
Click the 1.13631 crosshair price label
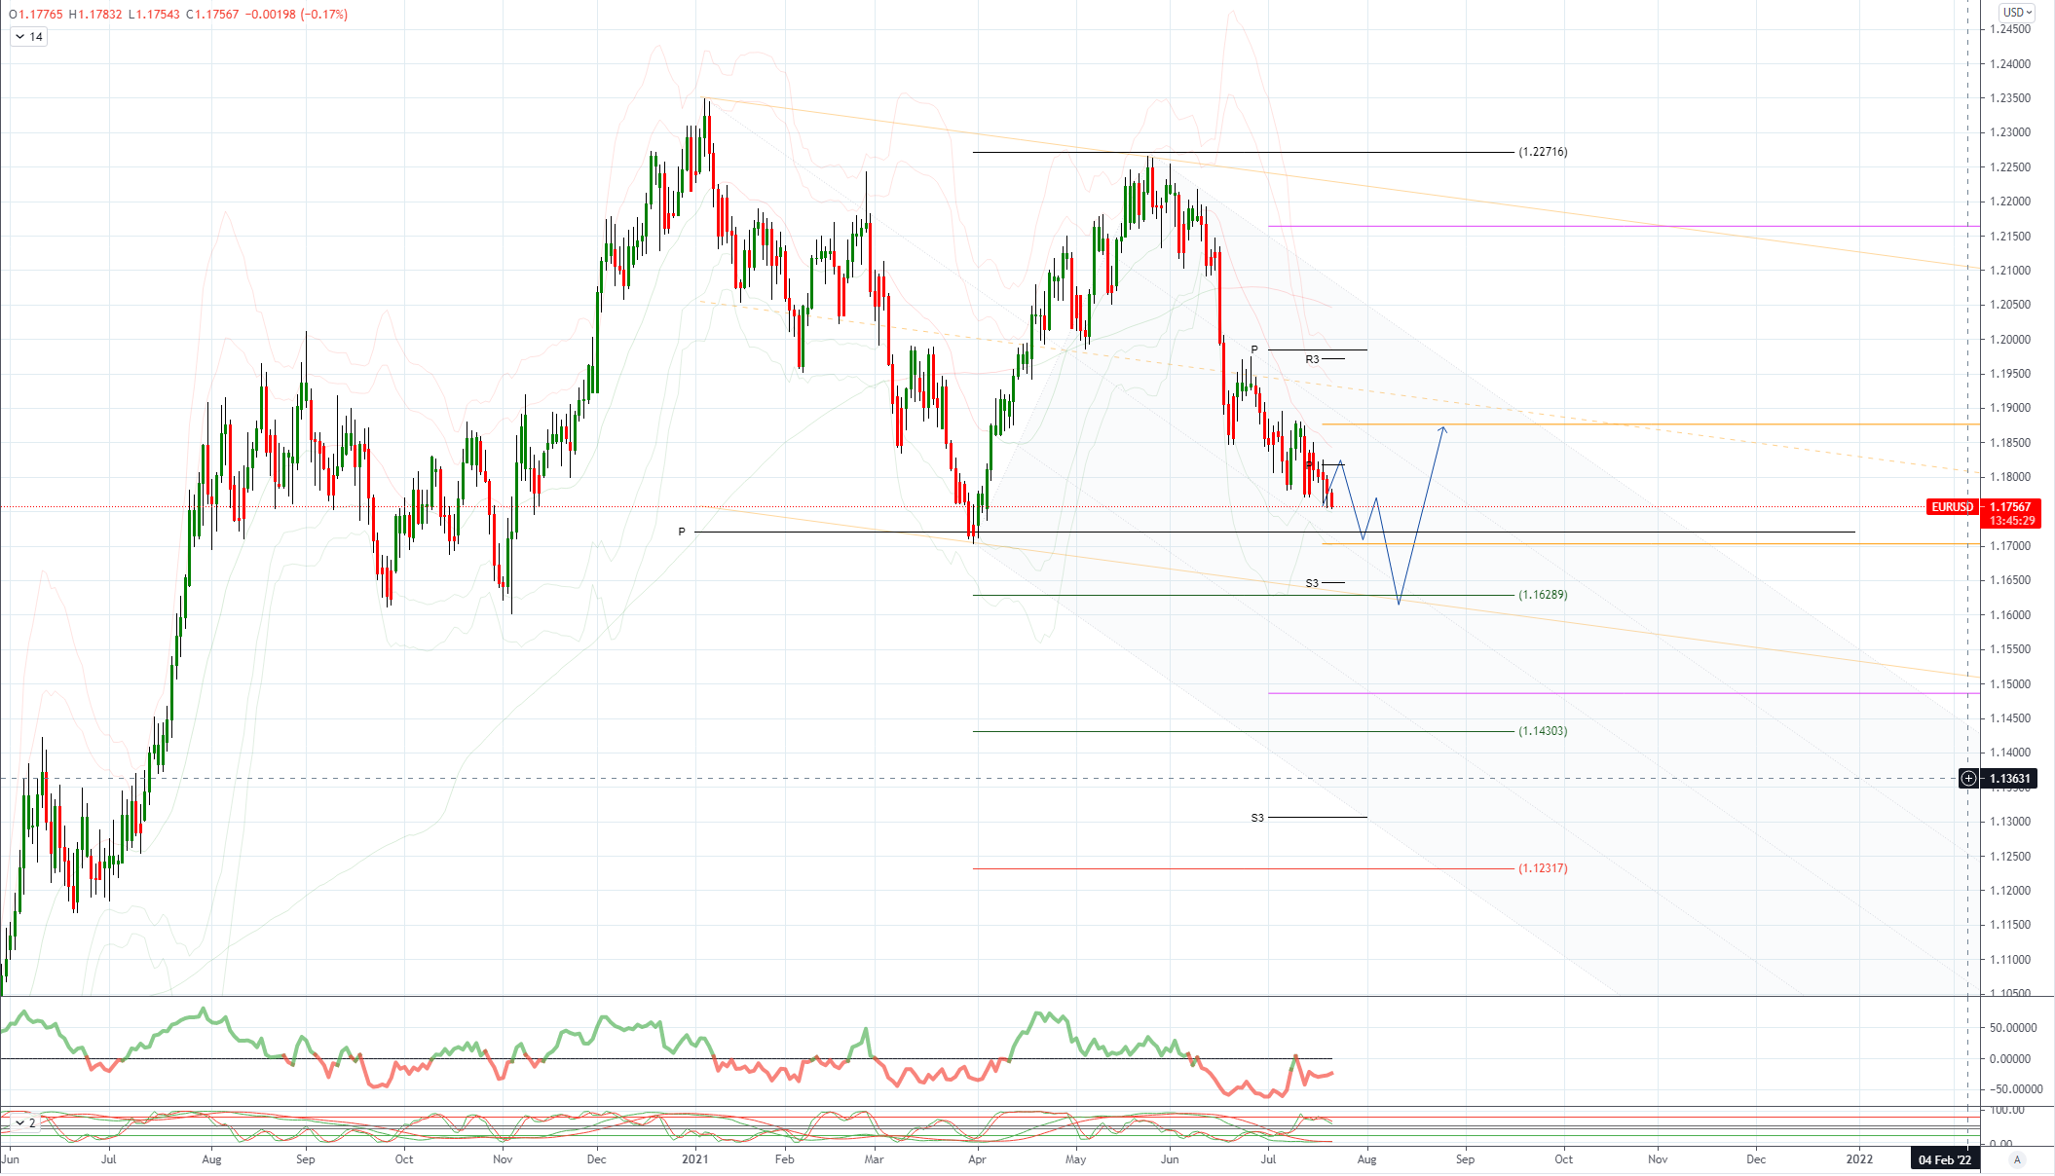click(x=2010, y=779)
